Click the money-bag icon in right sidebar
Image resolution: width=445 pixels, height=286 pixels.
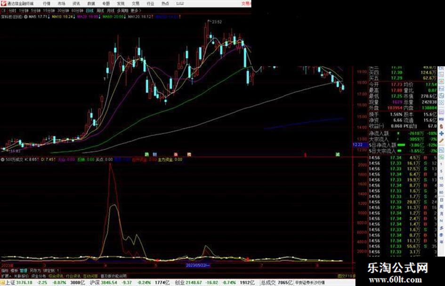[441, 126]
